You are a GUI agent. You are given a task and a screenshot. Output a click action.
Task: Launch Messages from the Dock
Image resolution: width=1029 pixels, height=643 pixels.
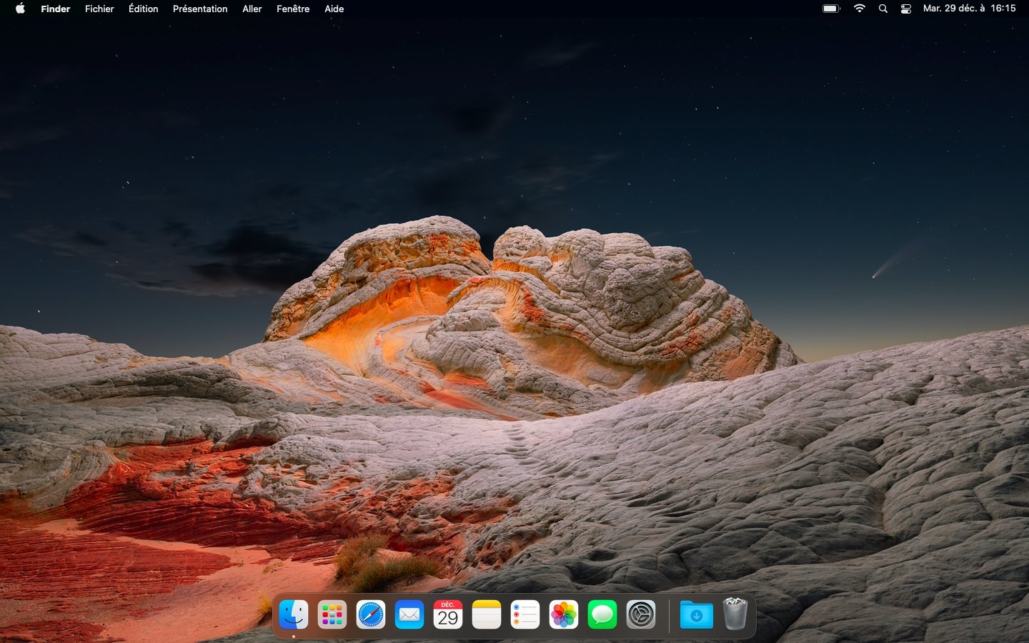(x=602, y=614)
